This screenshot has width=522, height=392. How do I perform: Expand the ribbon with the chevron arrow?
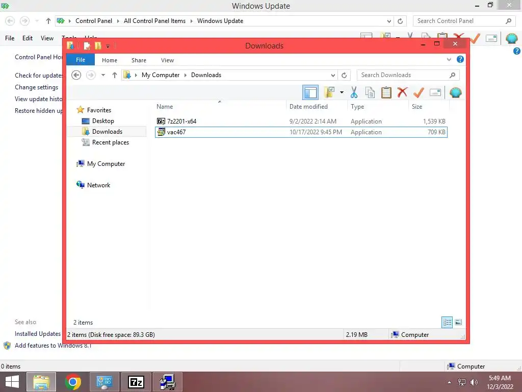[449, 59]
